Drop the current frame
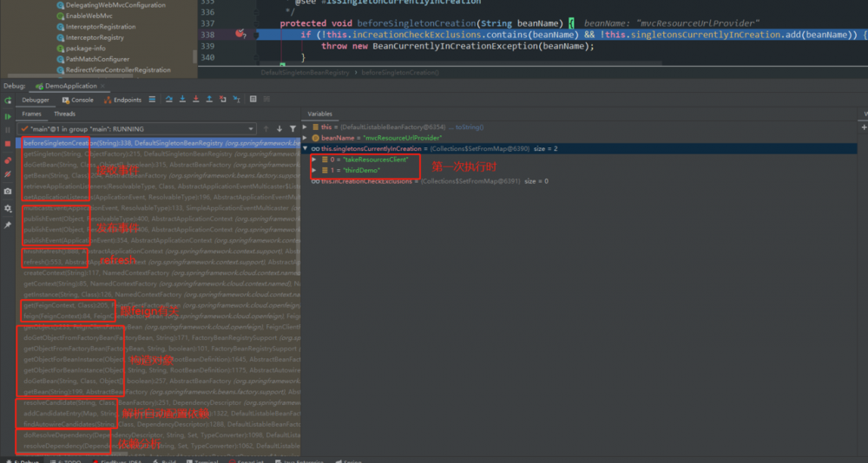The image size is (868, 463). pos(222,100)
